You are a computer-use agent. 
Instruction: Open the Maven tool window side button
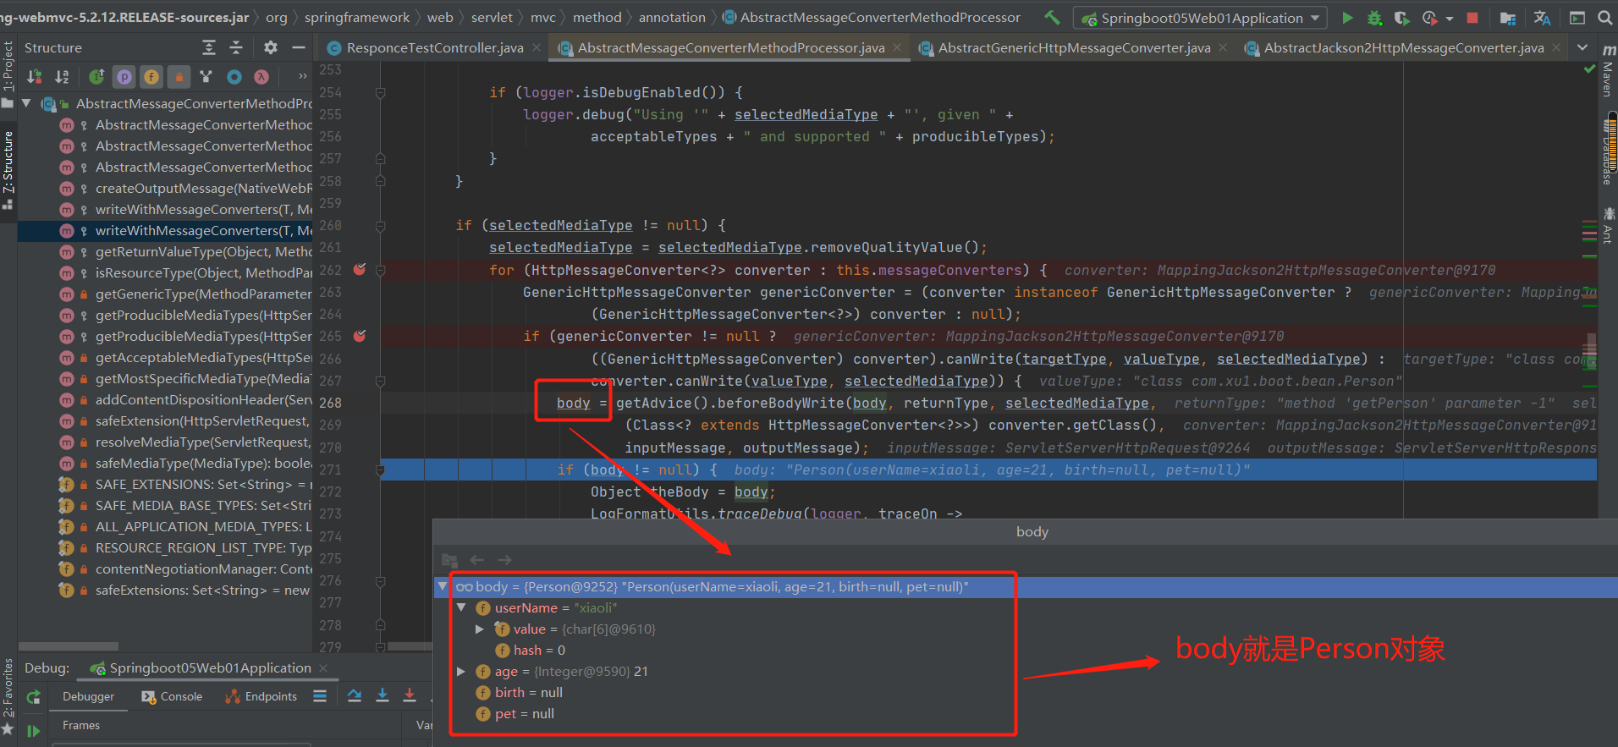pos(1608,69)
